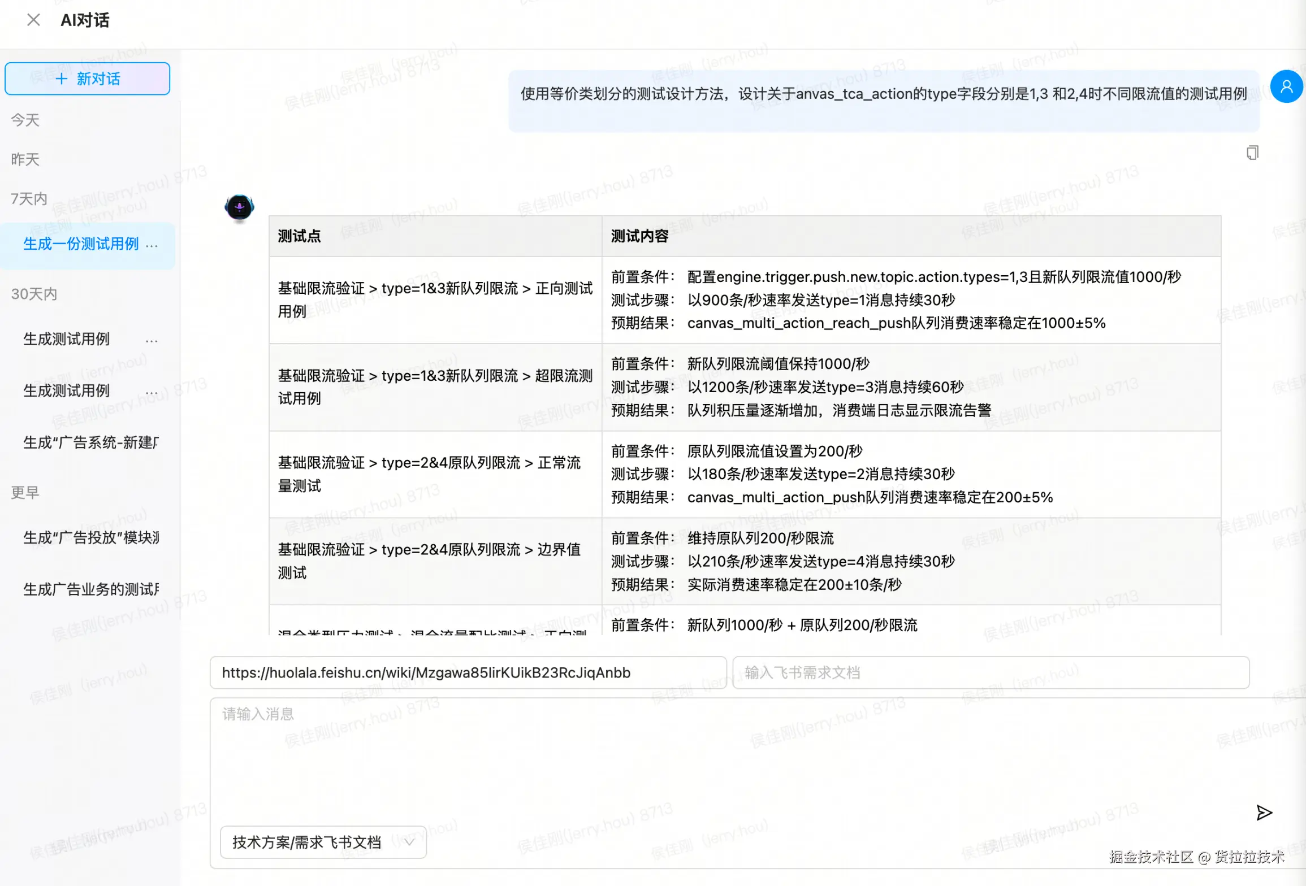Viewport: 1306px width, 886px height.
Task: Open more options for first 生成测试用例 chat
Action: 152,340
